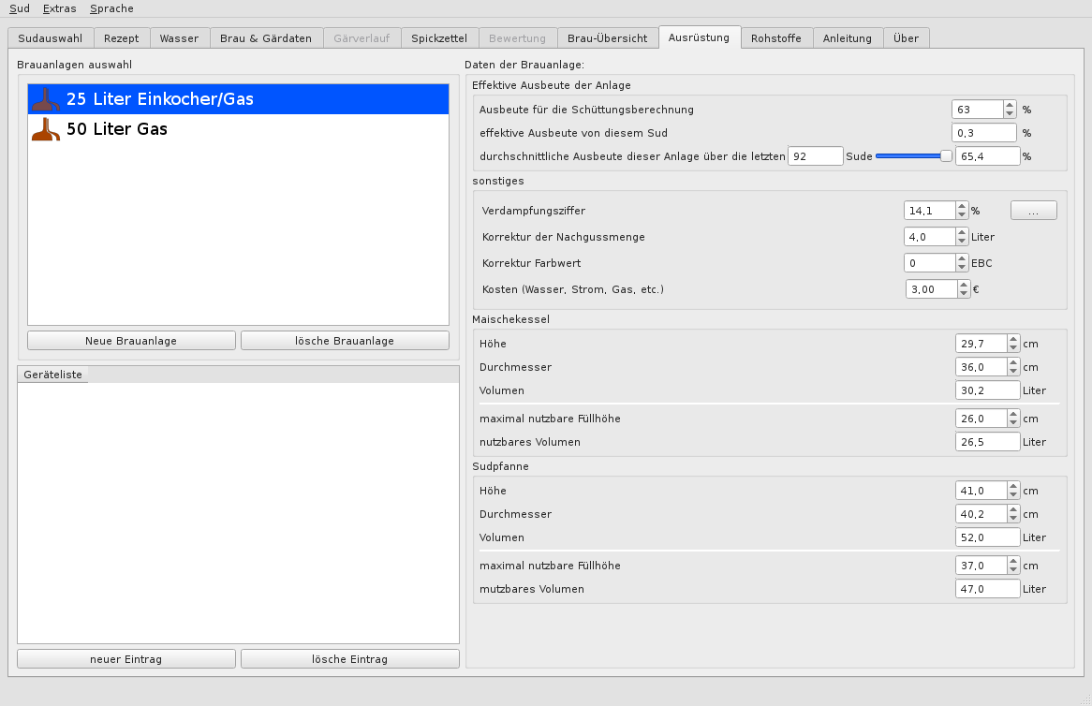Open the Brau & Gärdaten tab
1092x706 pixels.
tap(266, 38)
